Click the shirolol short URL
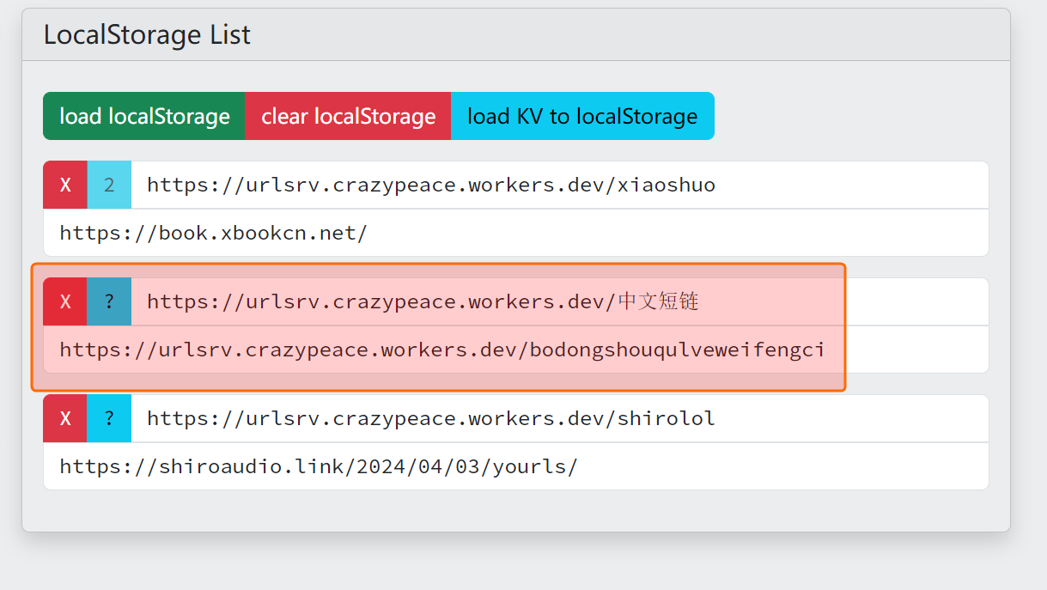Image resolution: width=1047 pixels, height=590 pixels. 430,418
